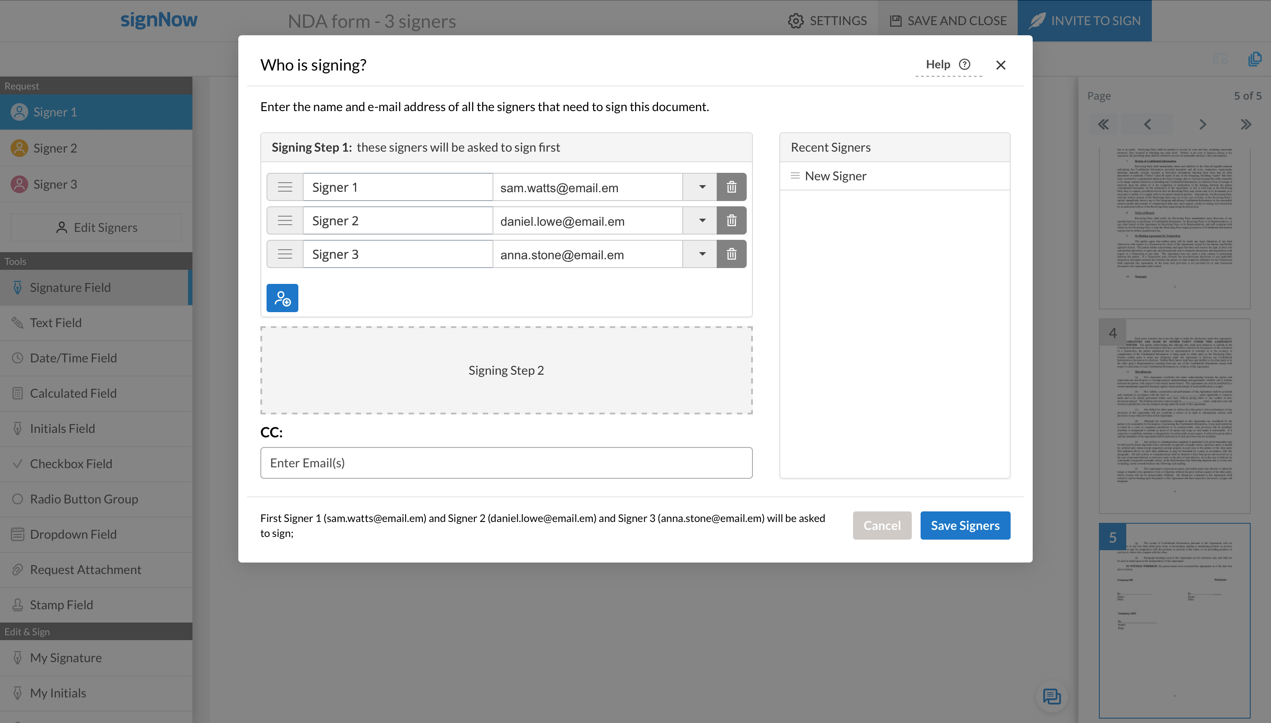Click the CC Enter Email(s) field

pos(506,463)
